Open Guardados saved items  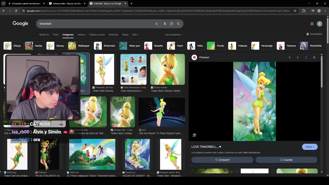tap(314, 34)
